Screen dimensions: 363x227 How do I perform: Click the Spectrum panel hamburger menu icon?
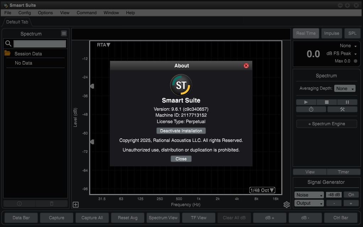tap(64, 33)
